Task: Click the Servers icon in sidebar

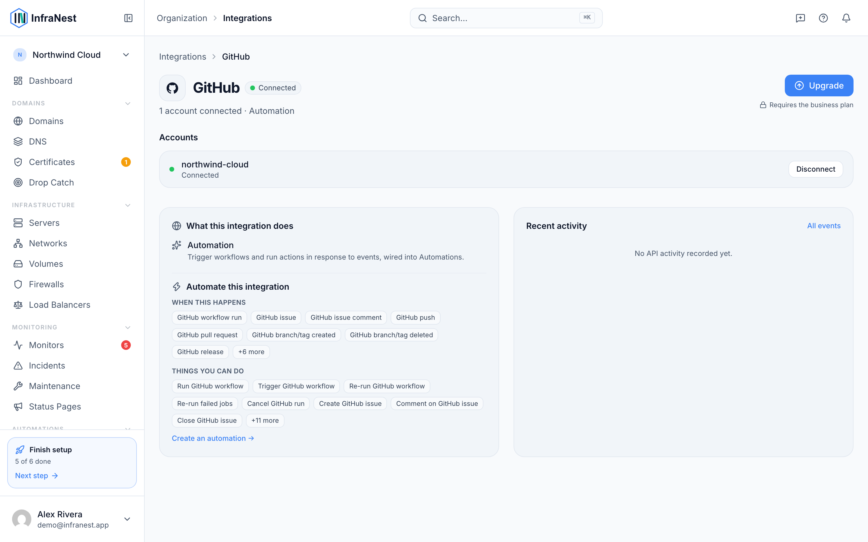Action: [18, 223]
